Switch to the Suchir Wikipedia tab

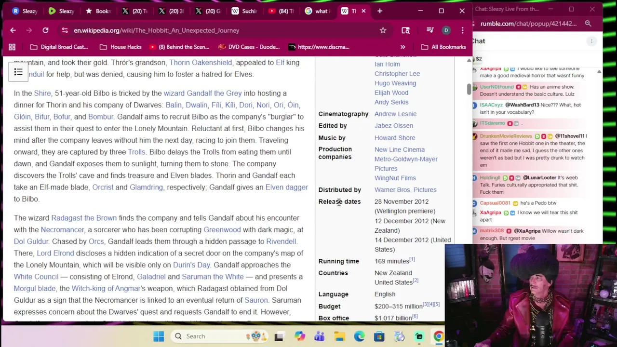(244, 11)
